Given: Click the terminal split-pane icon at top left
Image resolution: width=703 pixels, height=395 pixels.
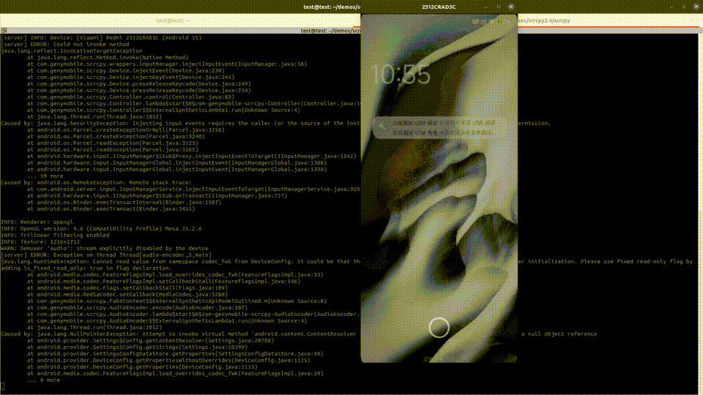Looking at the screenshot, I should (4, 31).
